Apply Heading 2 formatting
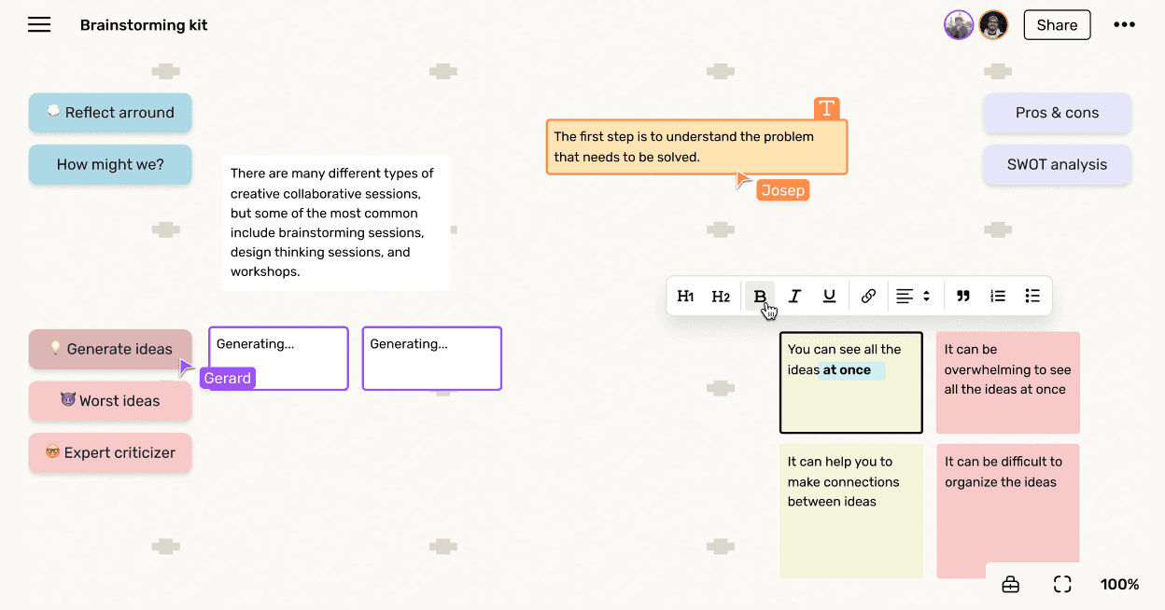1165x610 pixels. (x=721, y=297)
